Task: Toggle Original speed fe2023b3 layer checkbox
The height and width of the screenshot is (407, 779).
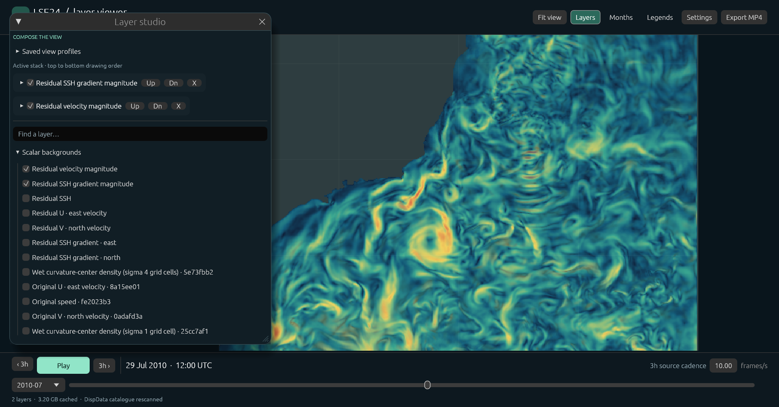Action: click(26, 302)
